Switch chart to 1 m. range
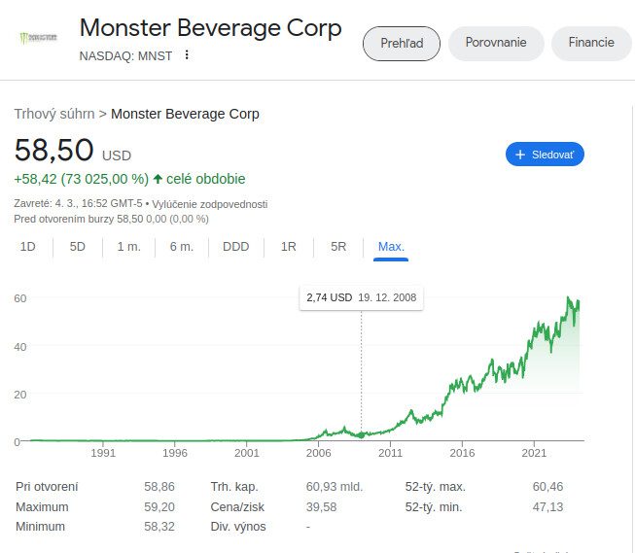Viewport: 635px width, 553px height. (129, 247)
